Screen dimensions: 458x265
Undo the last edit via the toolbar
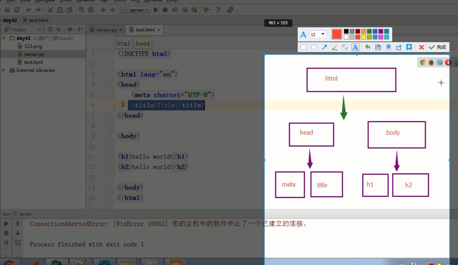29,10
